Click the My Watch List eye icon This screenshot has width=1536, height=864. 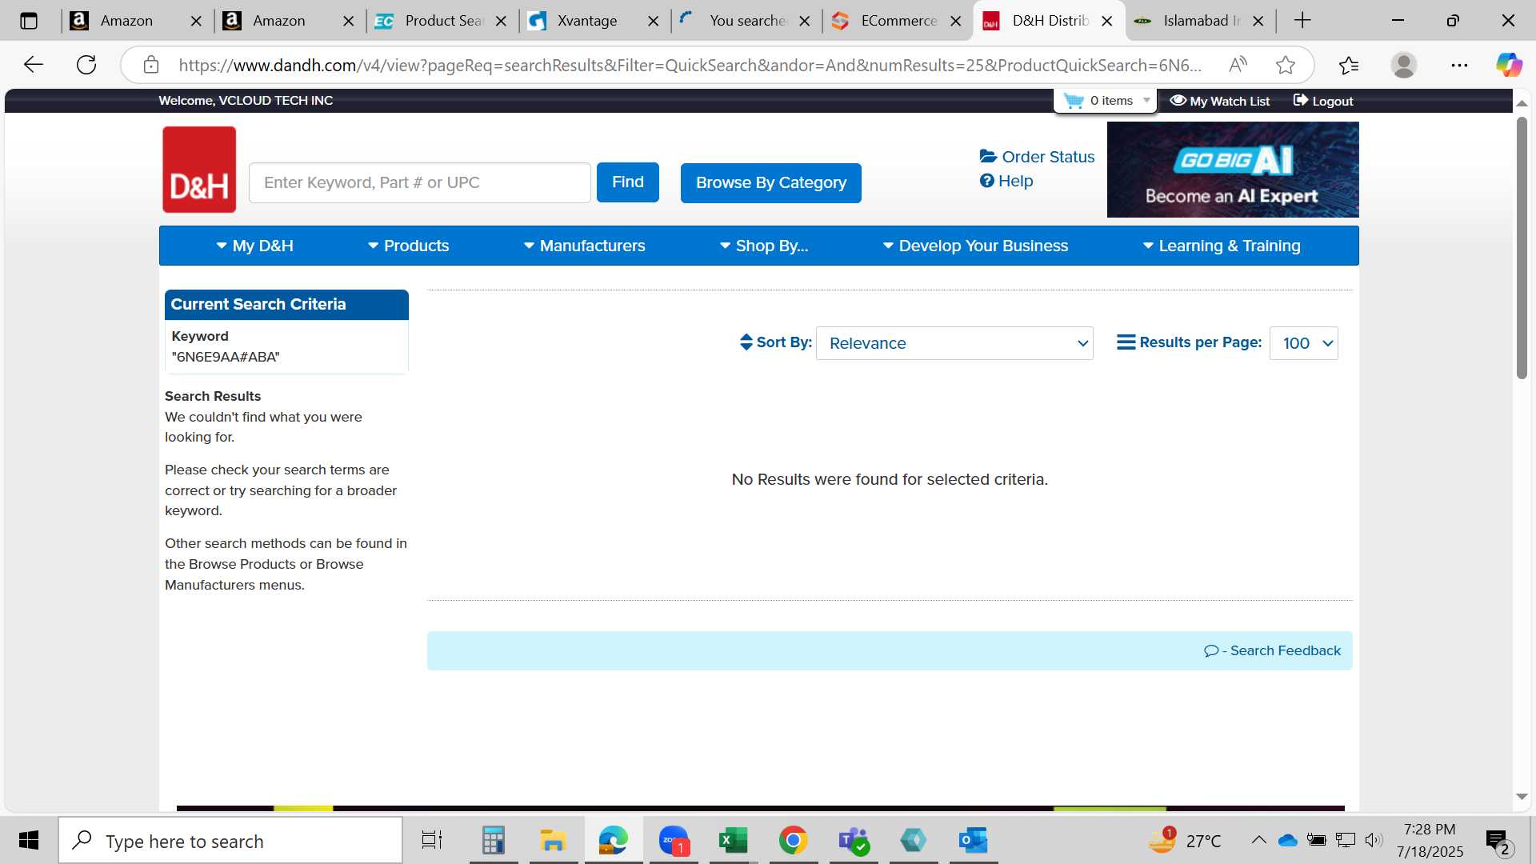1178,101
